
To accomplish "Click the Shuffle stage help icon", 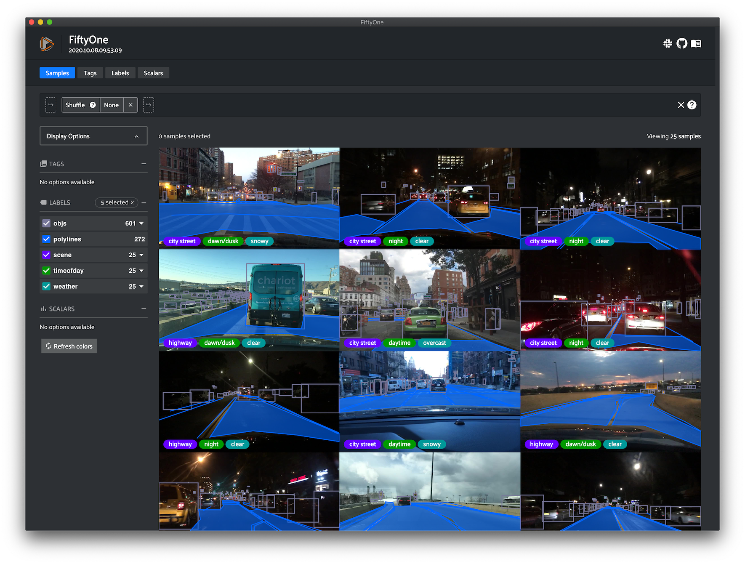I will point(93,105).
